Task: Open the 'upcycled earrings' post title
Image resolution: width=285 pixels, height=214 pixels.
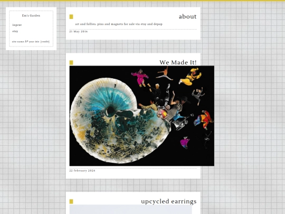Action: click(x=169, y=201)
